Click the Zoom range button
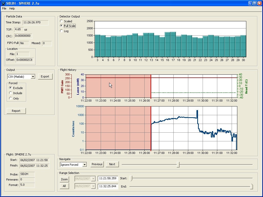 pyautogui.click(x=64, y=179)
